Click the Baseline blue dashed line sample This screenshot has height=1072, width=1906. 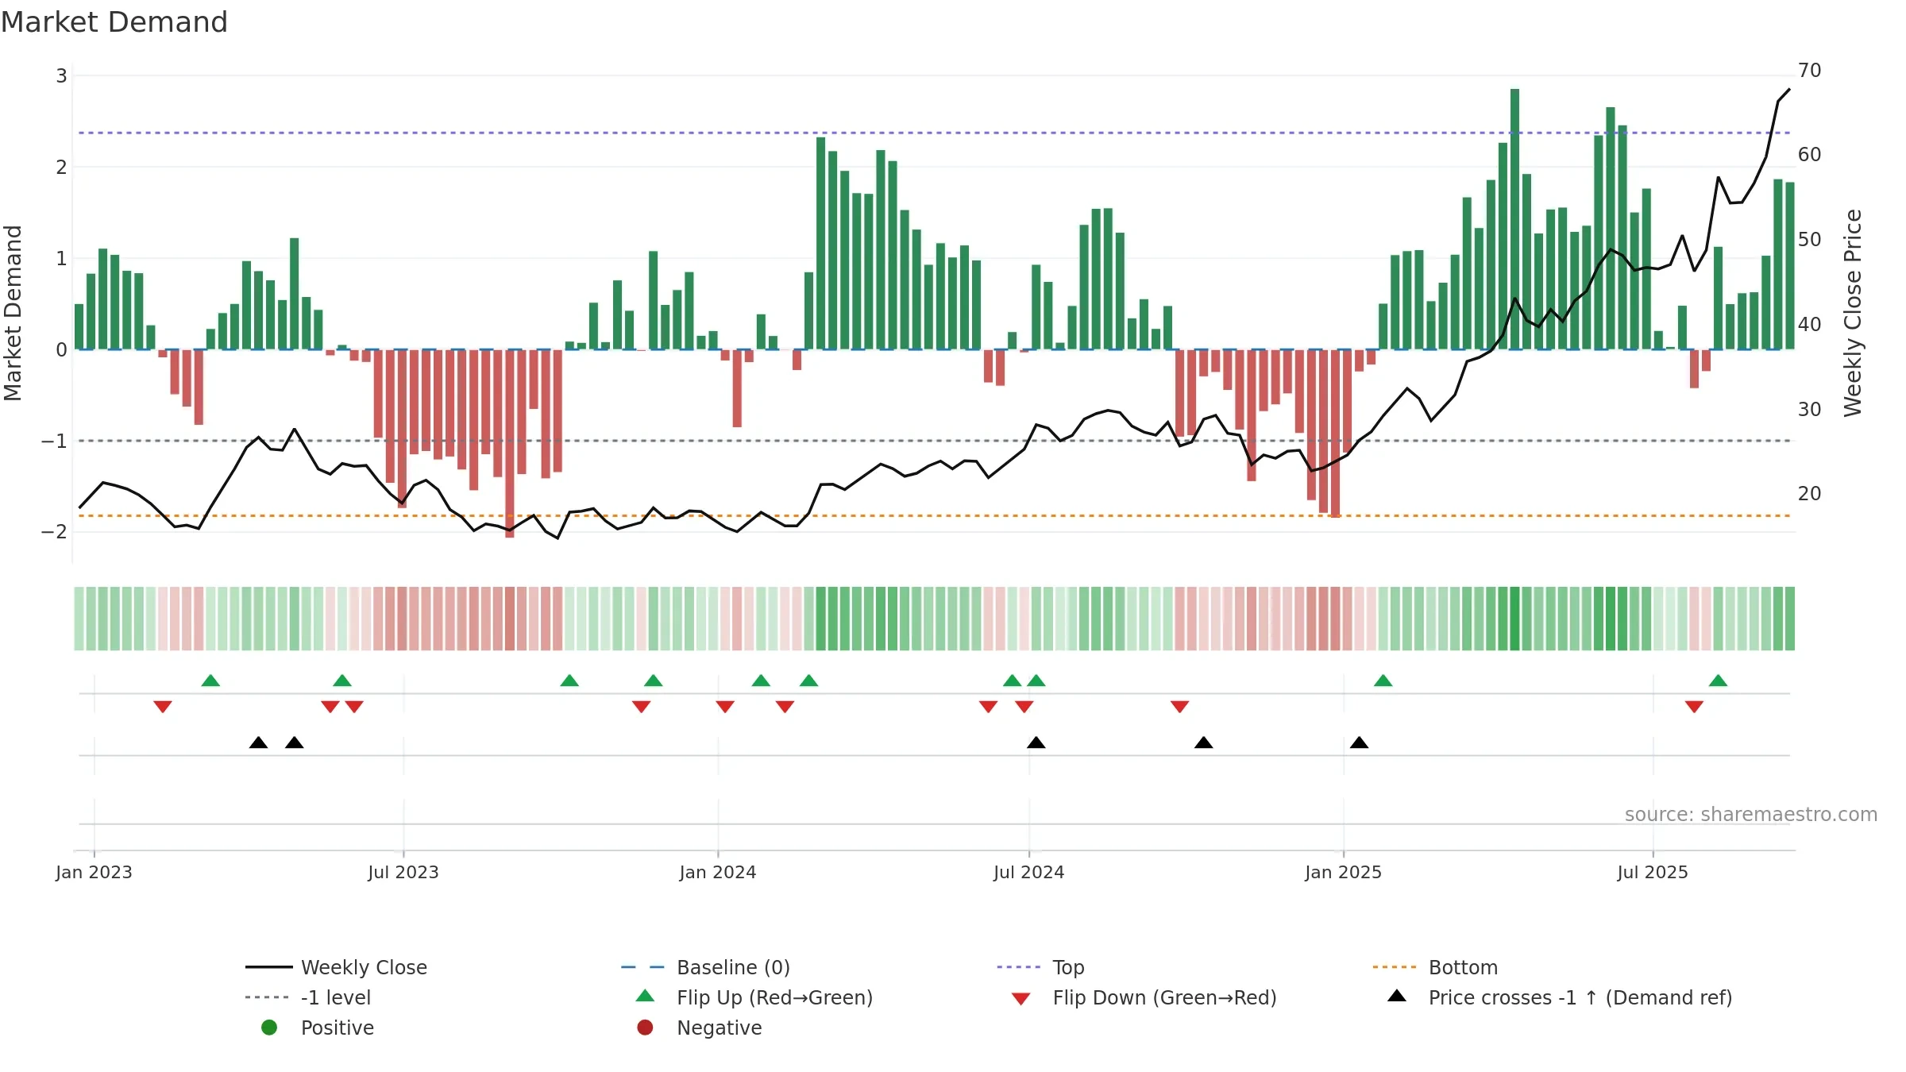643,967
